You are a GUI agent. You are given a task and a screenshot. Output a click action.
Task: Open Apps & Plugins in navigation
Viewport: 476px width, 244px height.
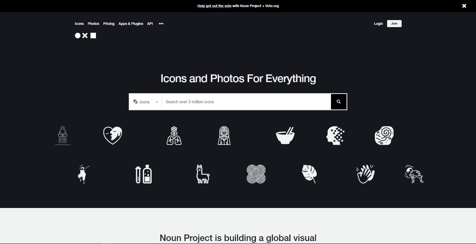click(131, 24)
